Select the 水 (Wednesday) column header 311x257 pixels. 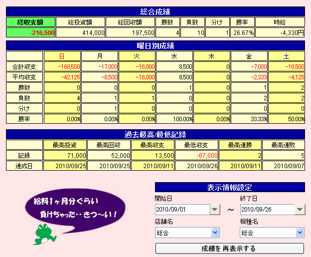click(174, 56)
